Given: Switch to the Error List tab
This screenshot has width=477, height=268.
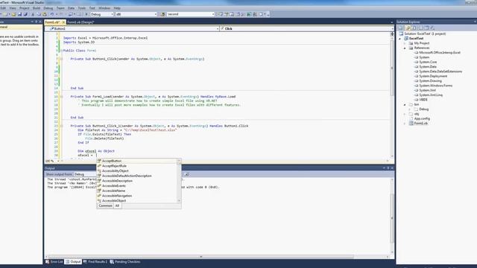Looking at the screenshot, I should 54,261.
